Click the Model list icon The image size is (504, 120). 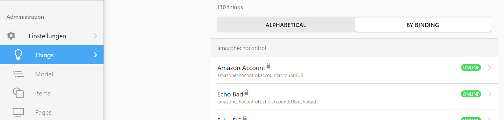click(18, 74)
